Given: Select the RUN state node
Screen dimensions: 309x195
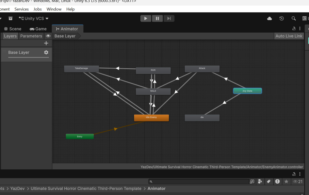Looking at the screenshot, I should pyautogui.click(x=153, y=70).
